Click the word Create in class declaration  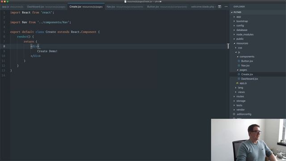point(50,32)
